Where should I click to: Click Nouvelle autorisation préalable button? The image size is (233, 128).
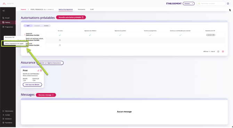[71, 17]
